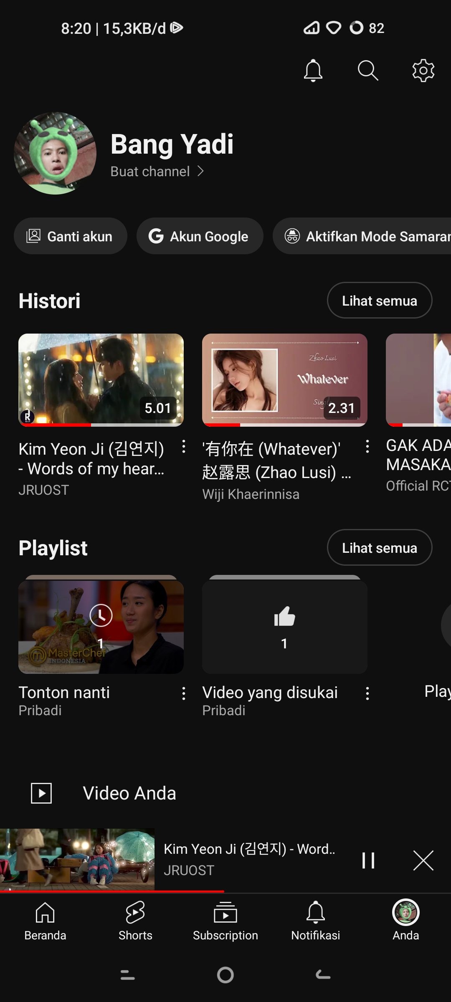
Task: Open notifications bell at top
Action: [313, 70]
